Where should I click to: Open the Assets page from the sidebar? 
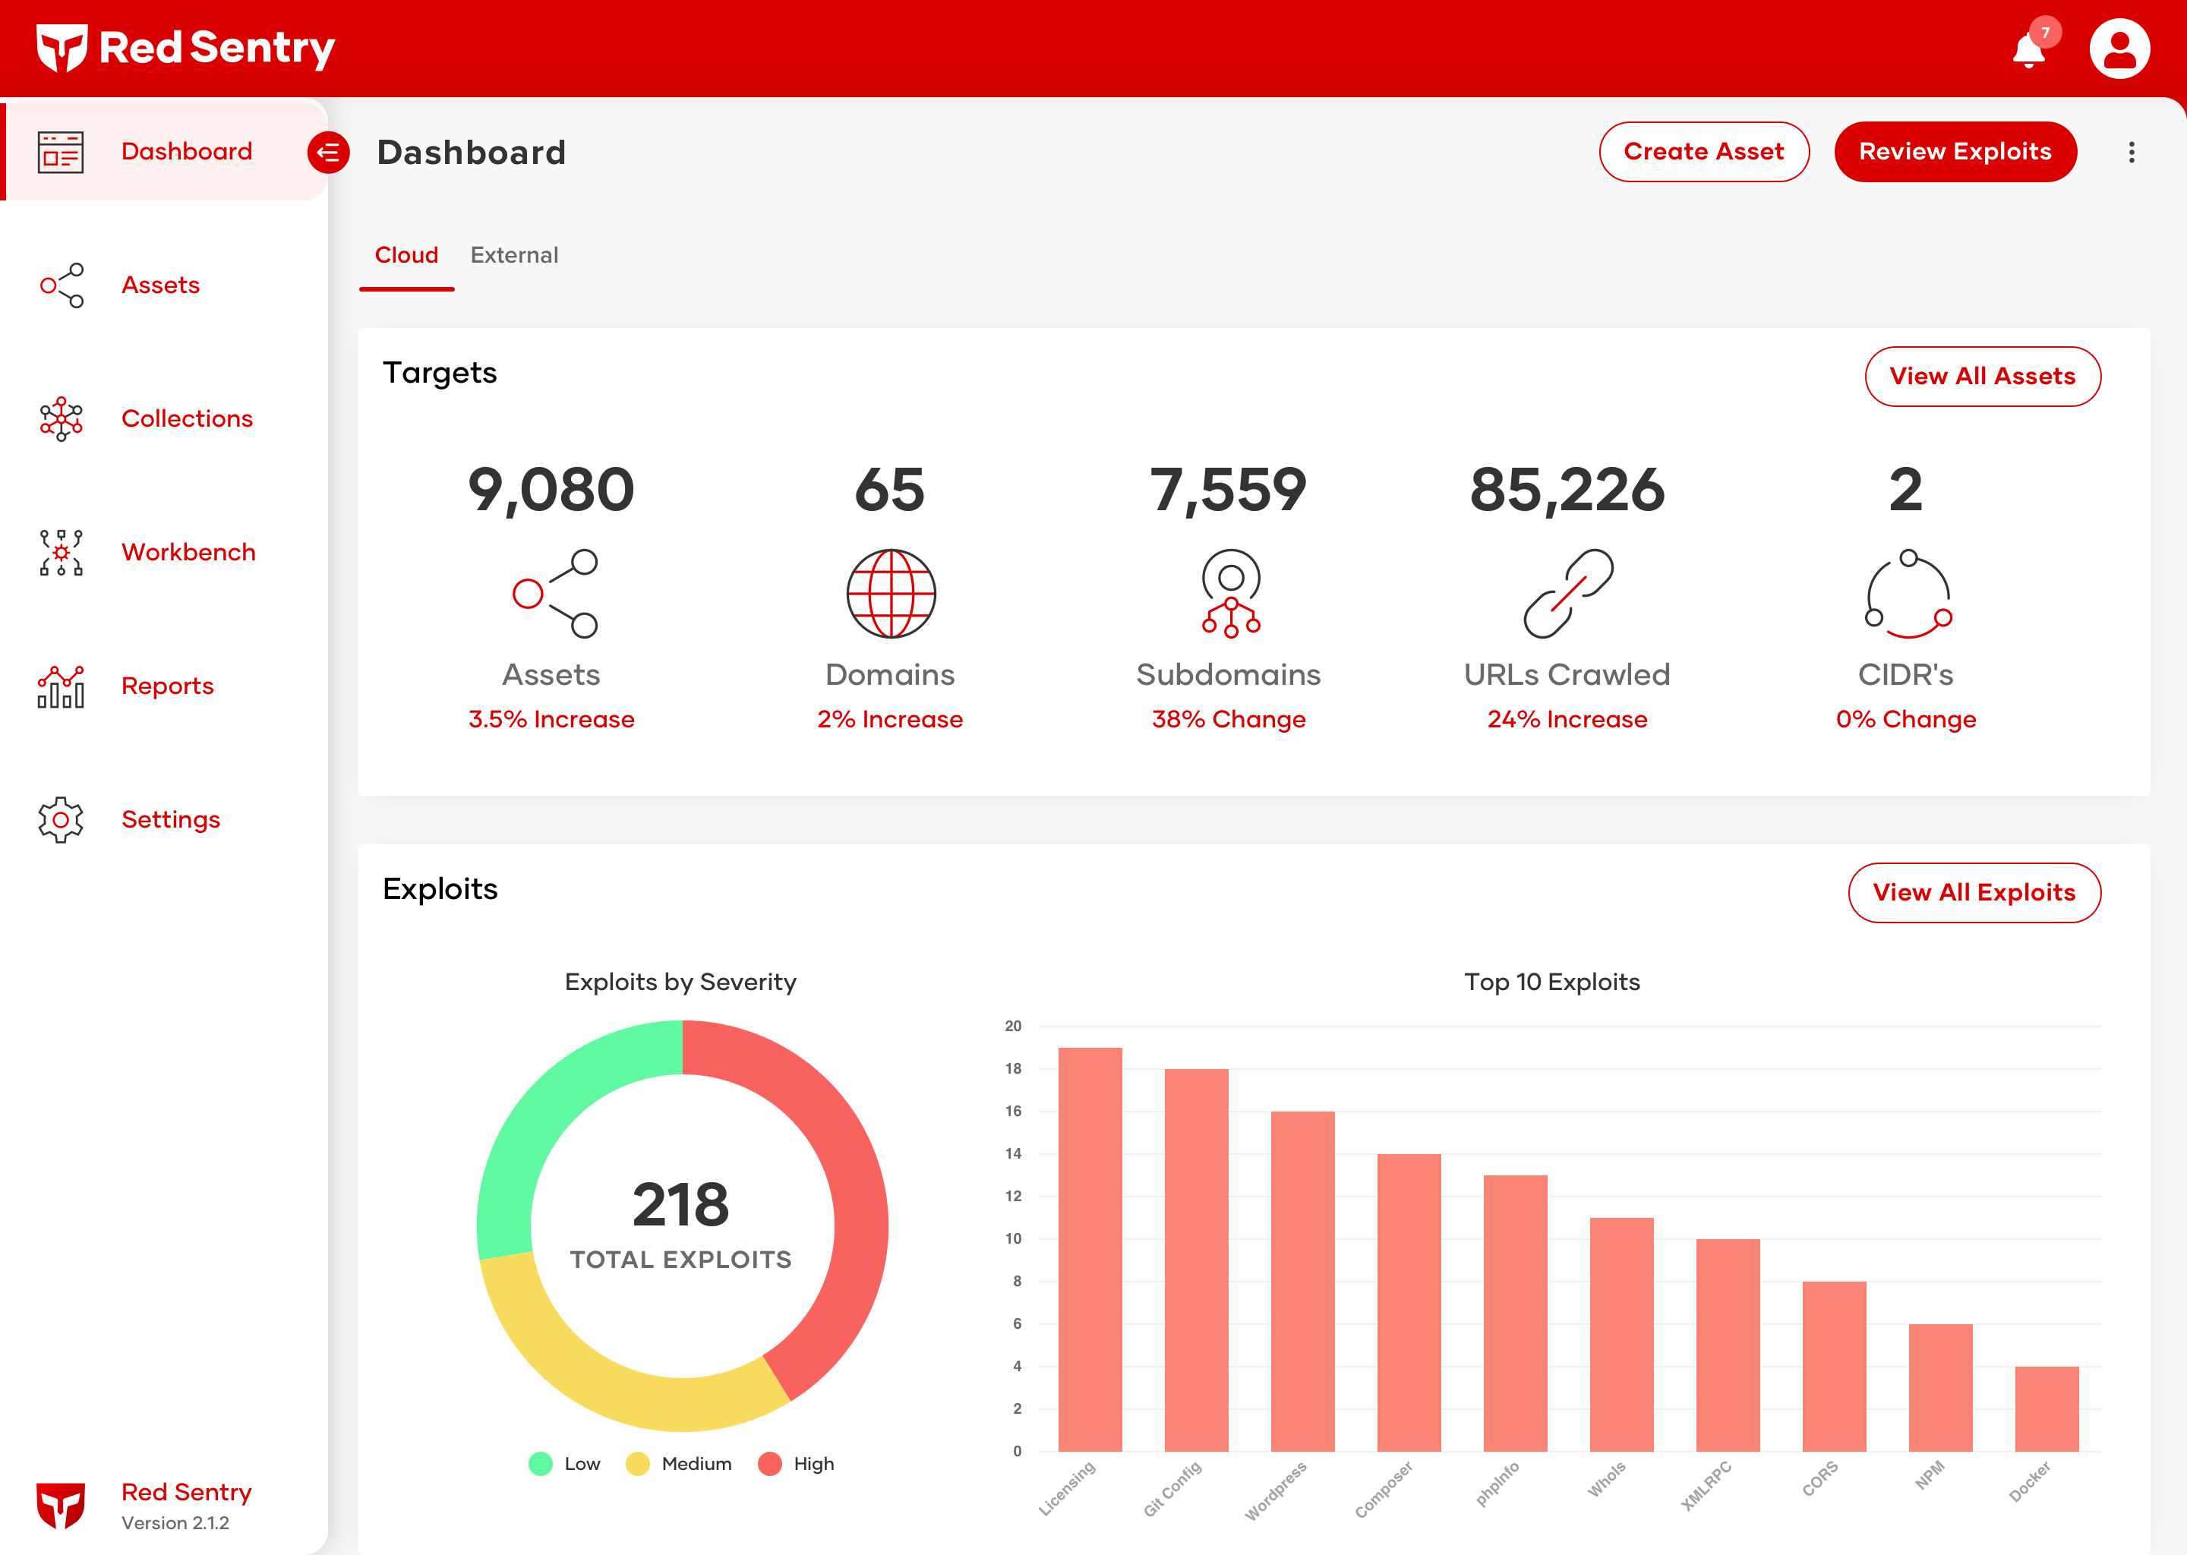160,285
